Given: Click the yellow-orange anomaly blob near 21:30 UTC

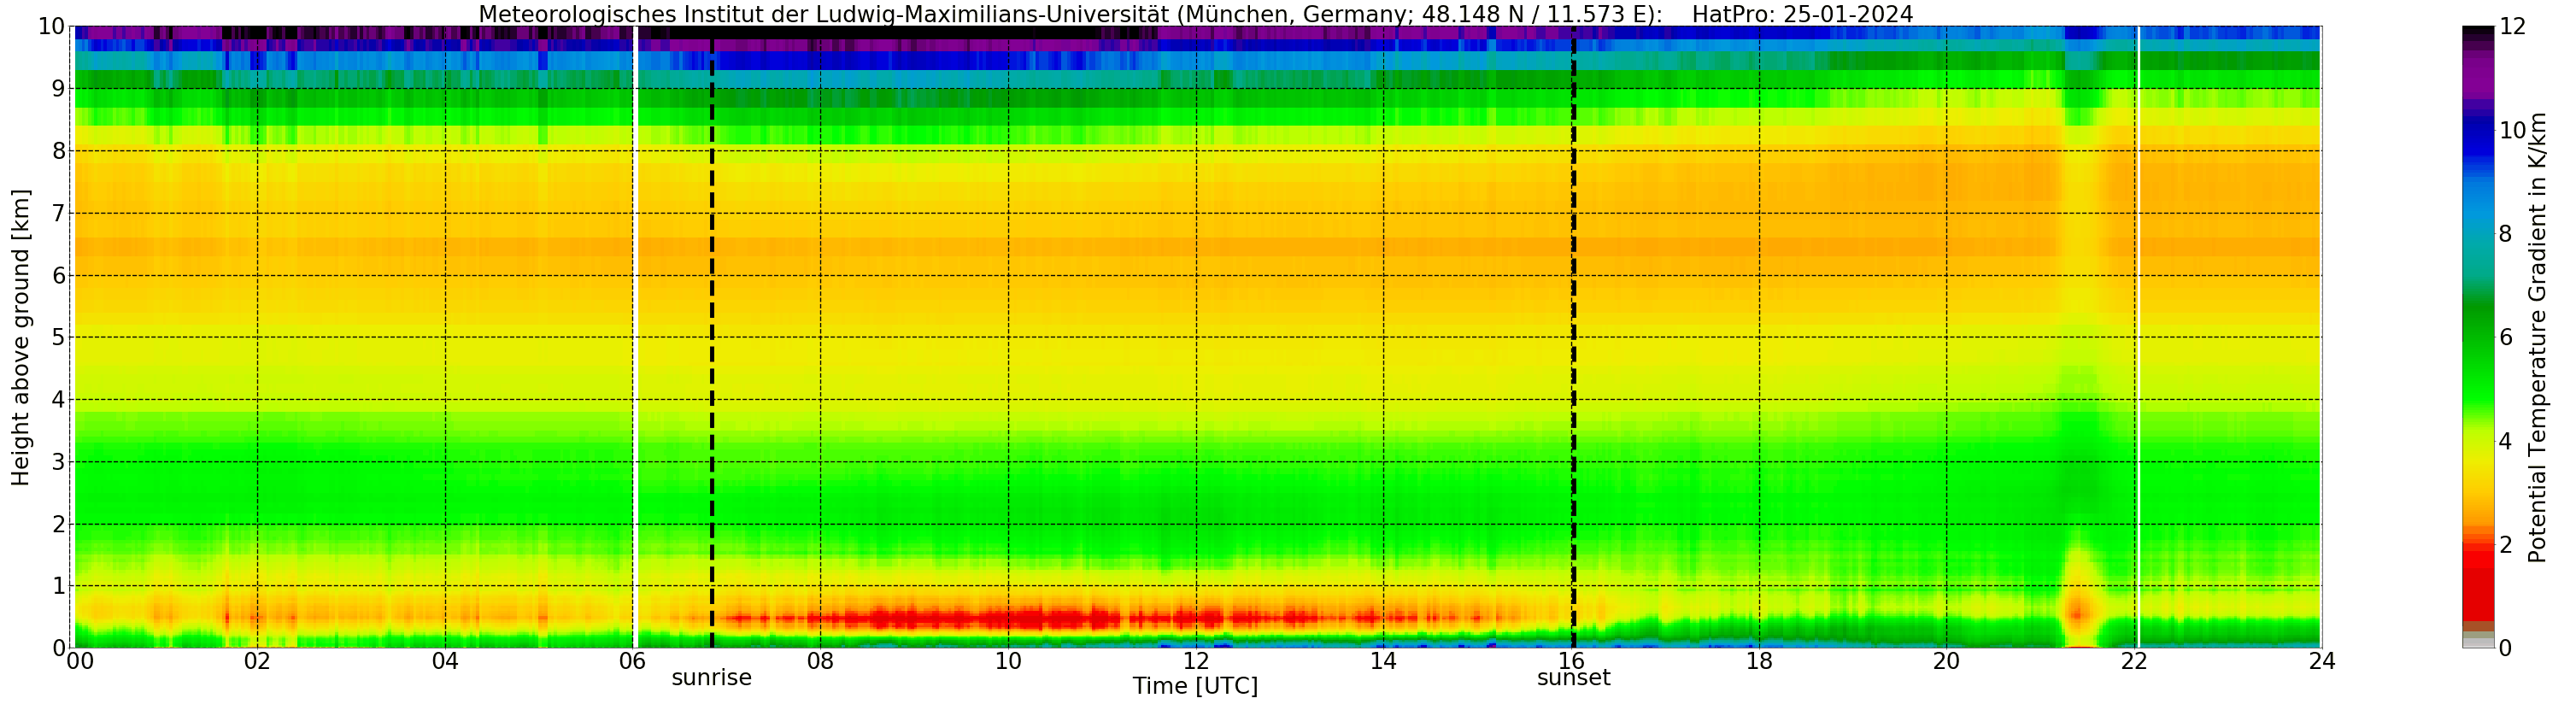Looking at the screenshot, I should [x=2080, y=600].
